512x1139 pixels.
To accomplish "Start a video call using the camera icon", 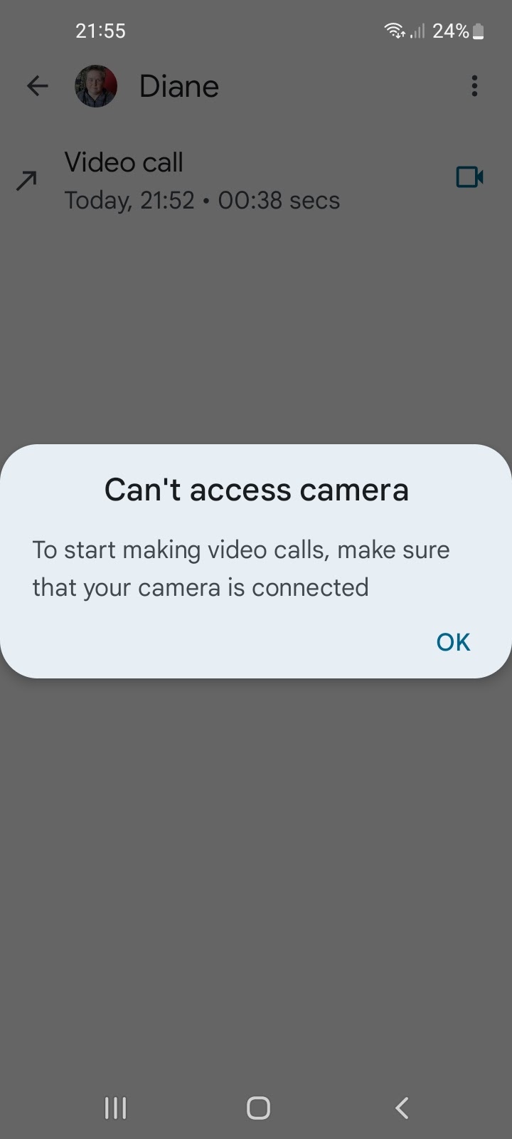I will point(469,177).
